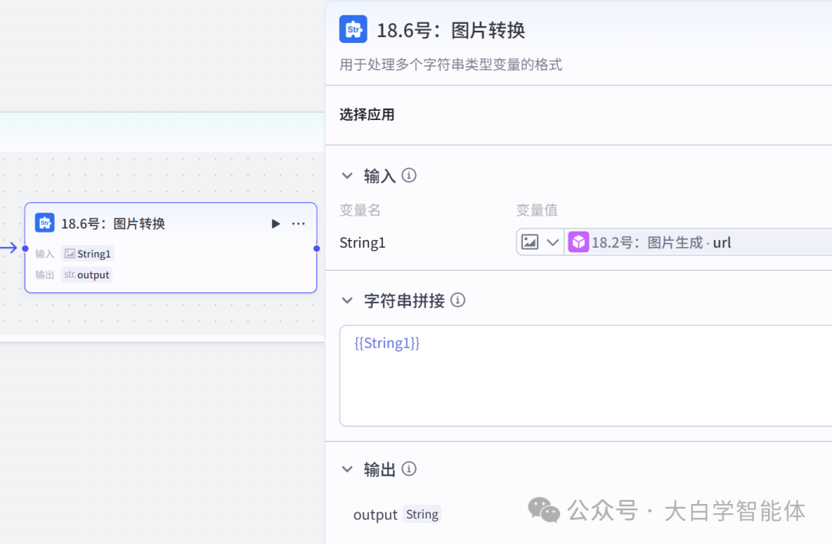Open the three-dots menu on the 图片转换 node

[298, 224]
